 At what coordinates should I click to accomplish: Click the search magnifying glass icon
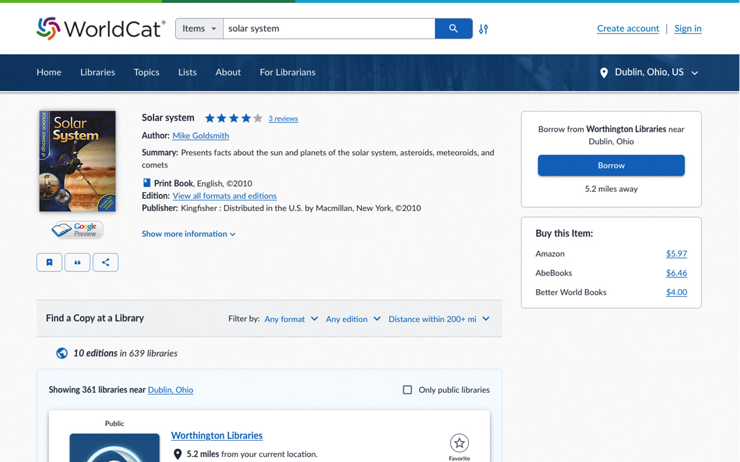pos(453,28)
